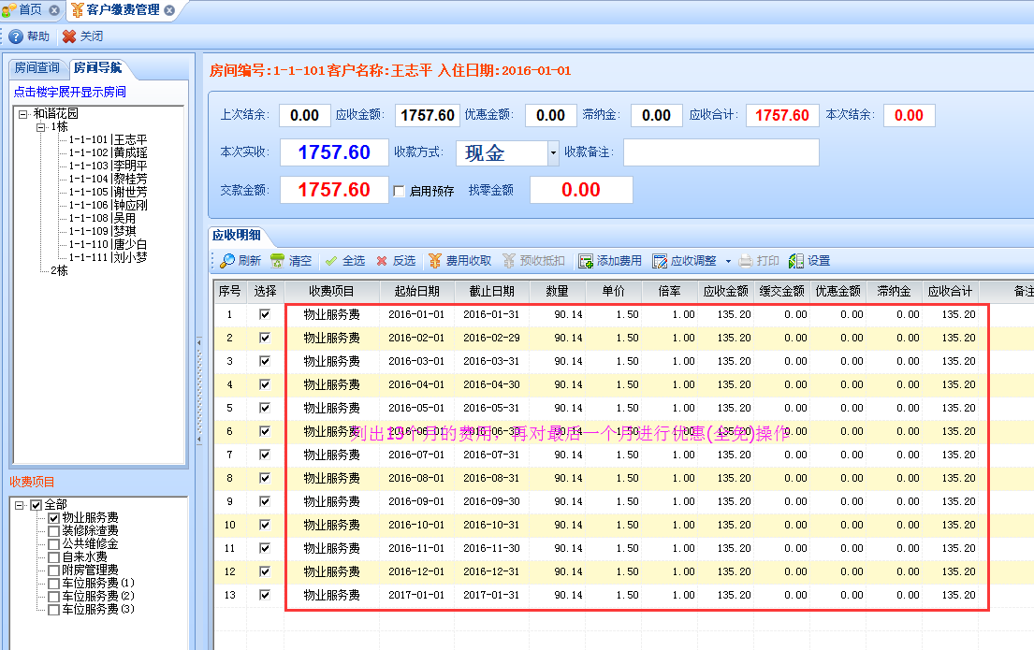Collapse the 和谐花园 tree node
The width and height of the screenshot is (1034, 650).
coord(23,113)
